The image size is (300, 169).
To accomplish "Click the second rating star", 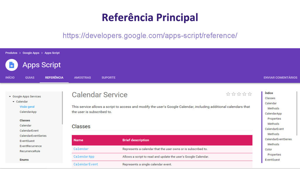I will (233, 94).
